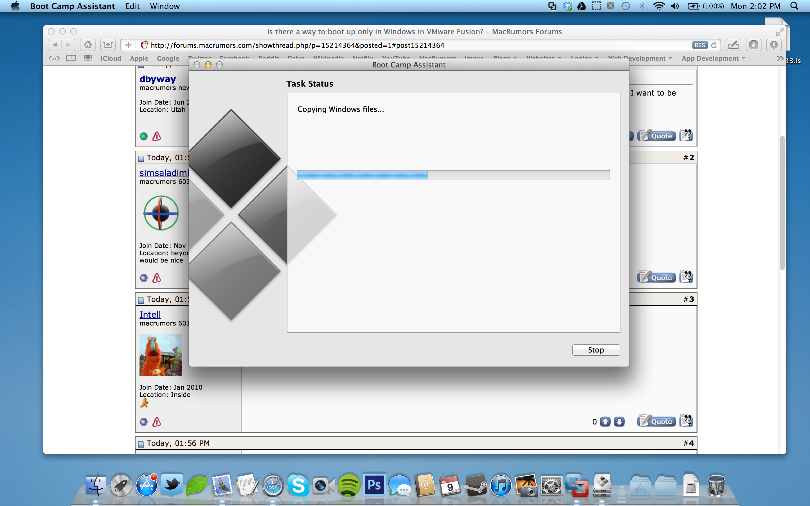Click the RSS button in address bar
The image size is (810, 506).
coord(699,45)
